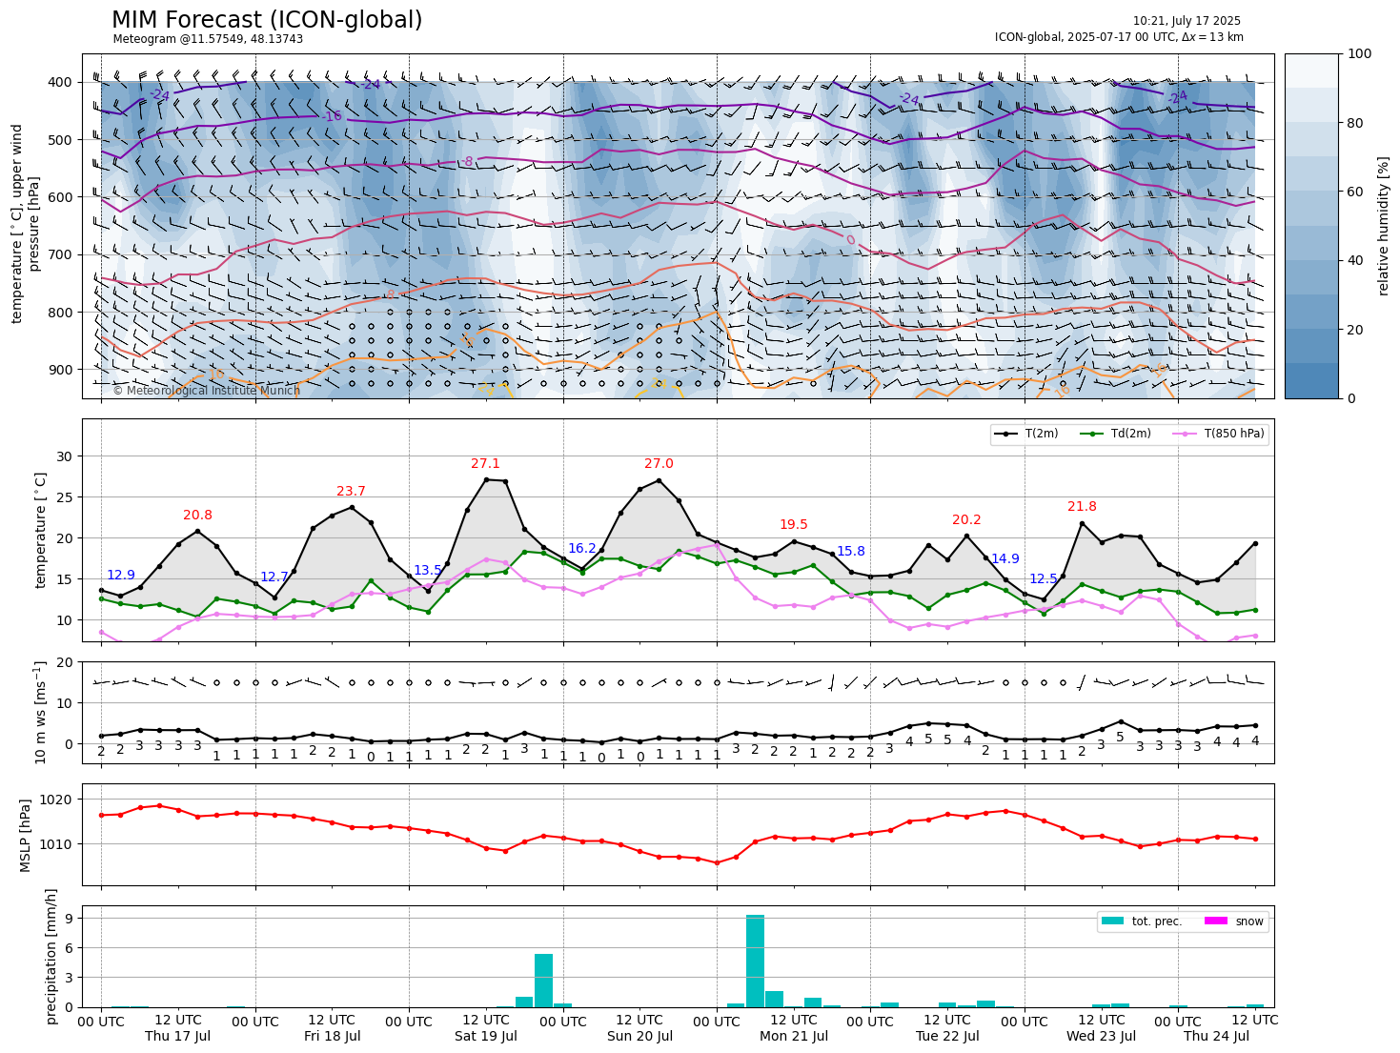Click the "Mon 21 Jul" date label
1400x1053 pixels.
794,1037
